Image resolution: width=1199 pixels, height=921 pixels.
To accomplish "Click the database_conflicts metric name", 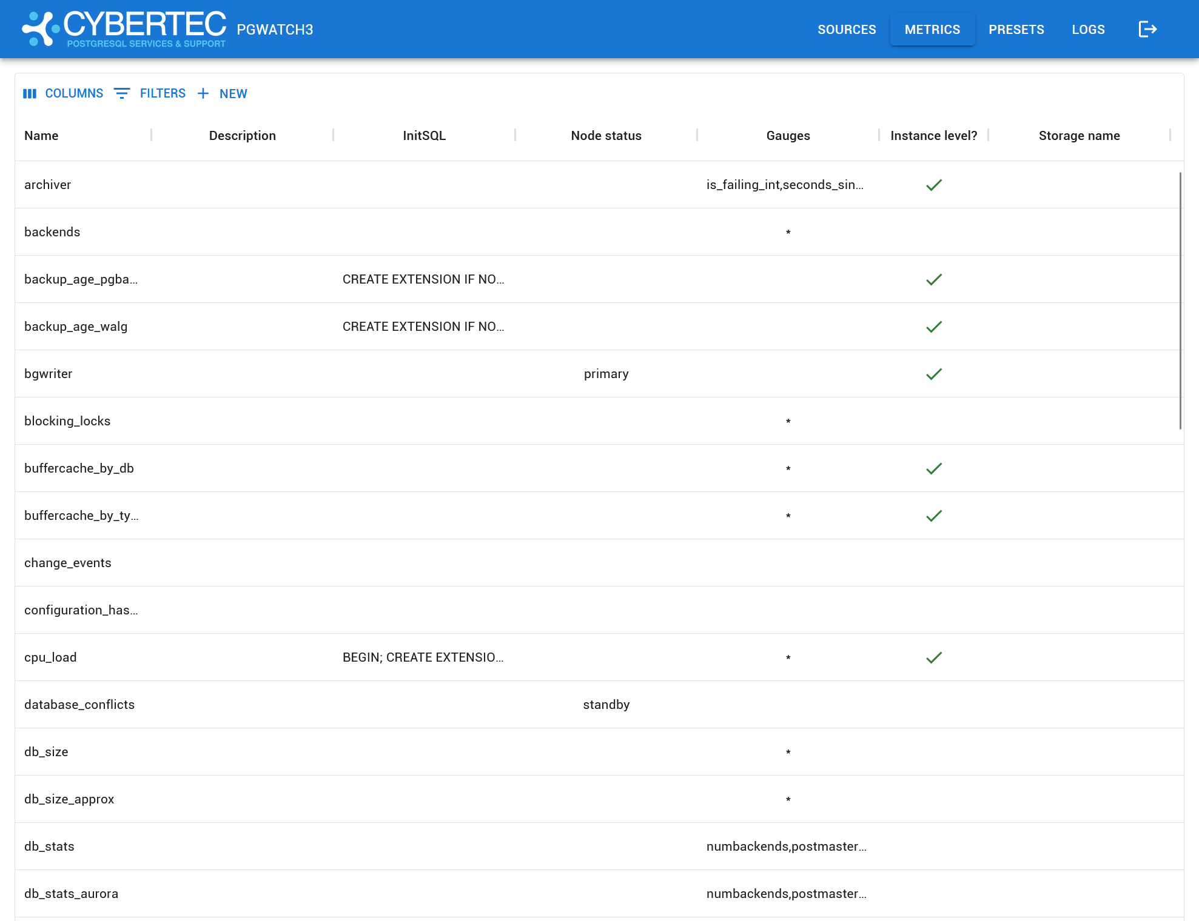I will click(x=79, y=705).
